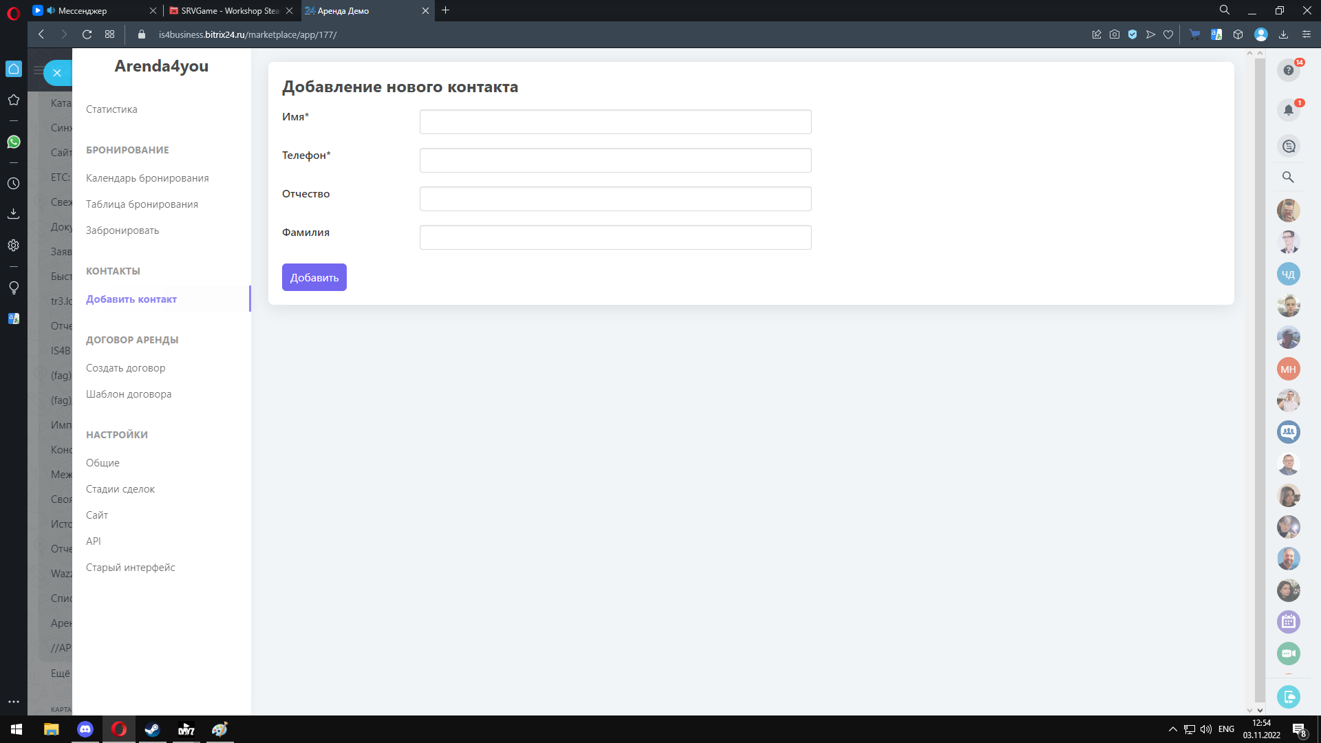Image resolution: width=1321 pixels, height=743 pixels.
Task: Open the calendar icon in right panel
Action: (1288, 622)
